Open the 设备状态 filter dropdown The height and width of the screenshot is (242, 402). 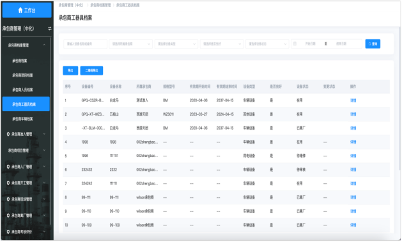click(x=267, y=44)
